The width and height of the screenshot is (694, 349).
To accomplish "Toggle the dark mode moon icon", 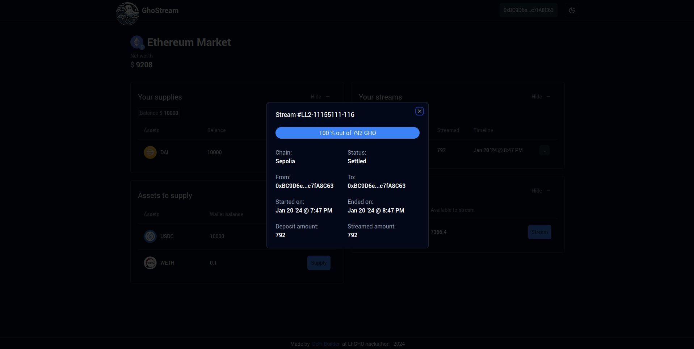I will click(572, 10).
